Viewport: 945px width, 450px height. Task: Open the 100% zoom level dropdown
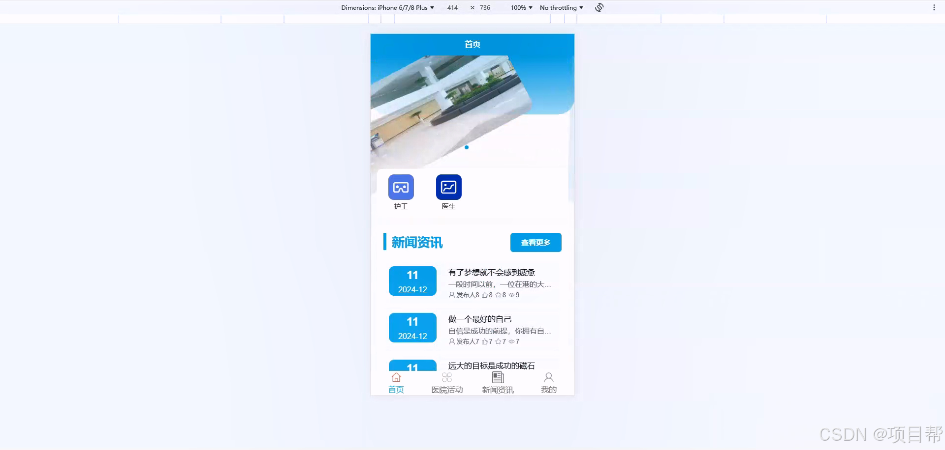520,7
